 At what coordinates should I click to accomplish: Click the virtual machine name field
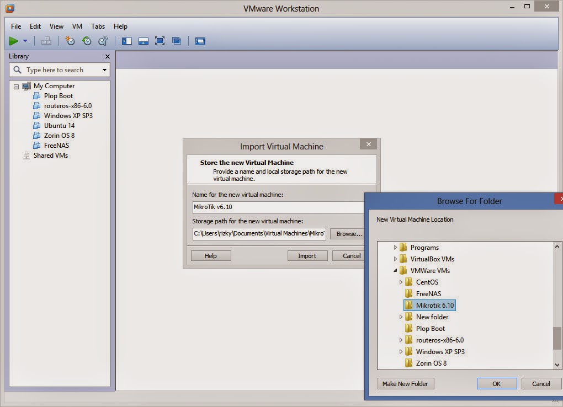coord(278,207)
